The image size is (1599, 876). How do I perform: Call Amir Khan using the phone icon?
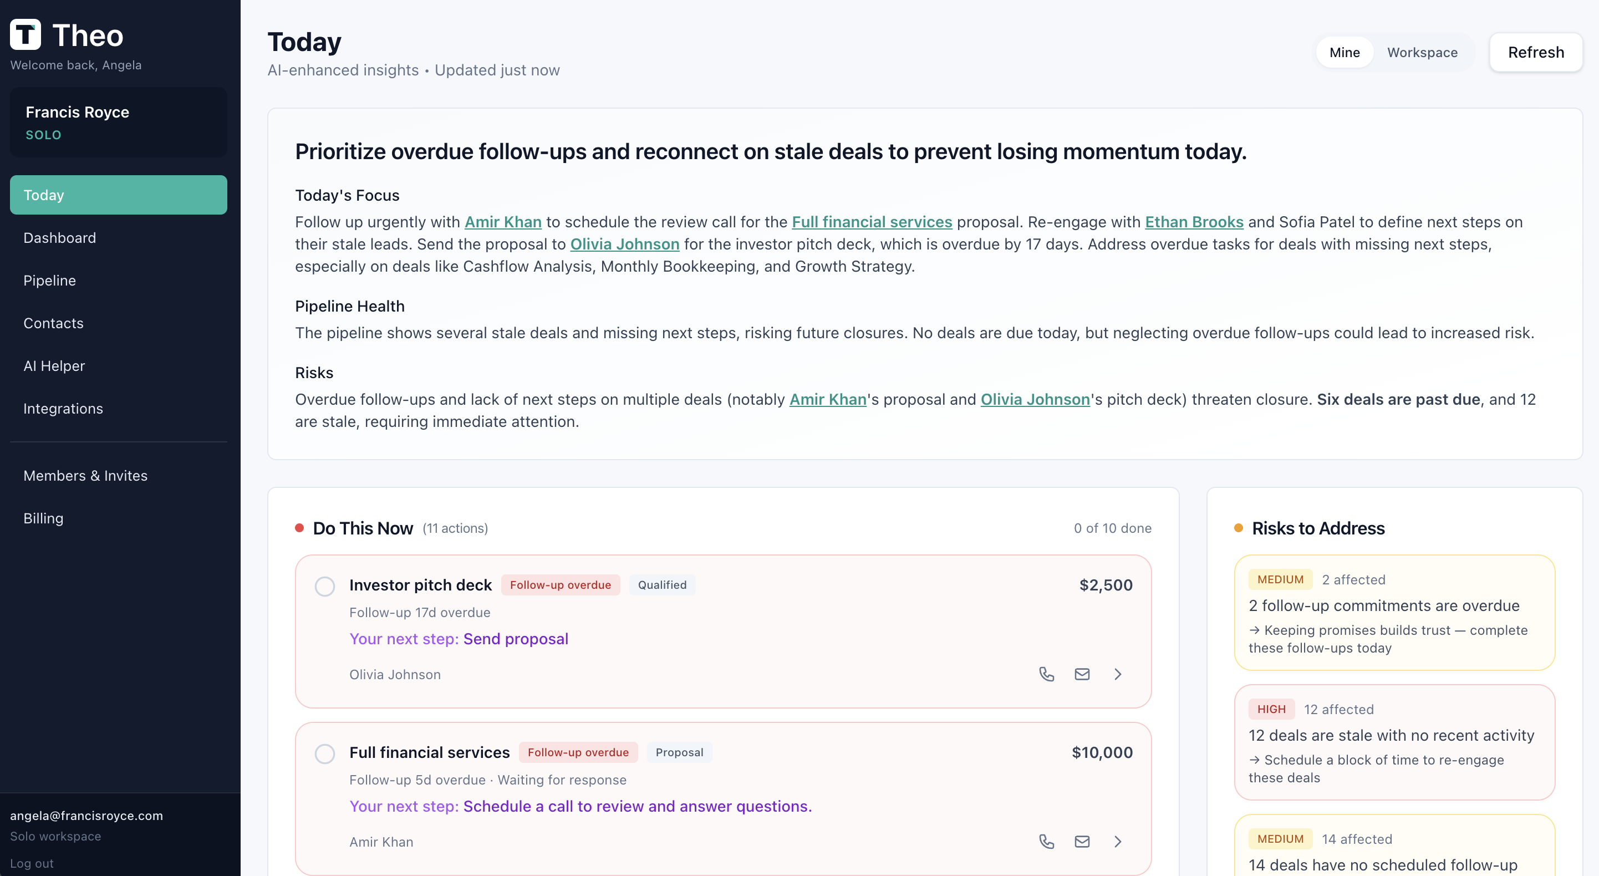coord(1047,841)
